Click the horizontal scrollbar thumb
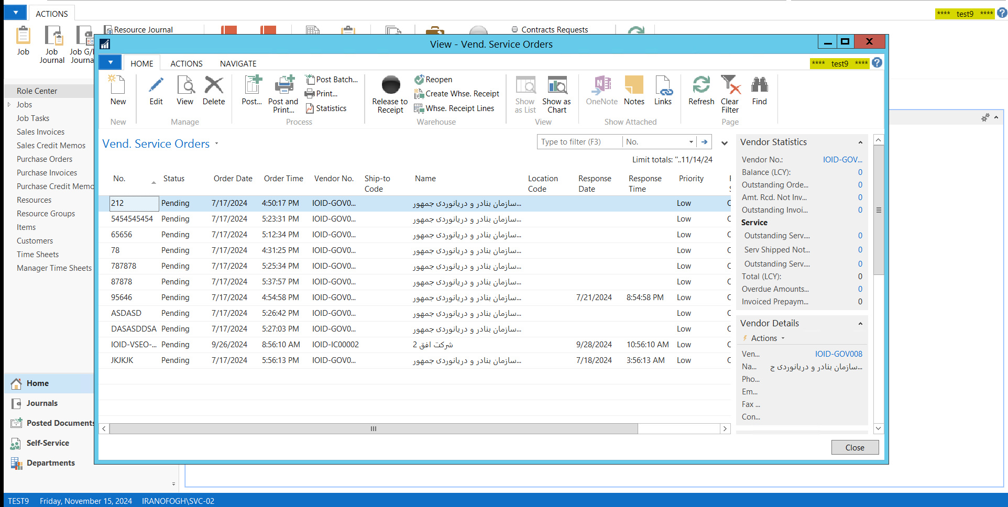The width and height of the screenshot is (1008, 507). pos(373,429)
